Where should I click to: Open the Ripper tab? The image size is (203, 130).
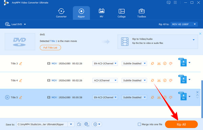[81, 13]
